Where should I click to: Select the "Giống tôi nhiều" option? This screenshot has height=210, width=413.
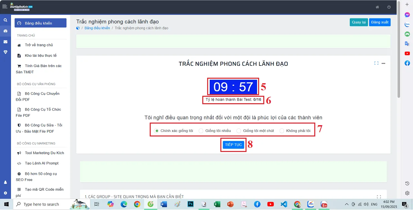click(215, 131)
